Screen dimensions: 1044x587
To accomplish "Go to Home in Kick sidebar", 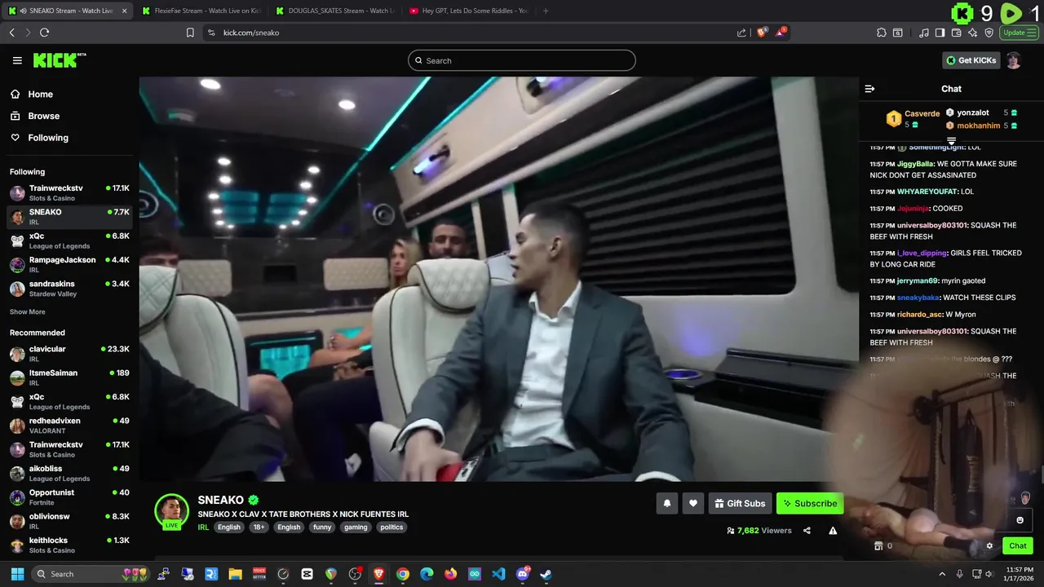I will [32, 94].
